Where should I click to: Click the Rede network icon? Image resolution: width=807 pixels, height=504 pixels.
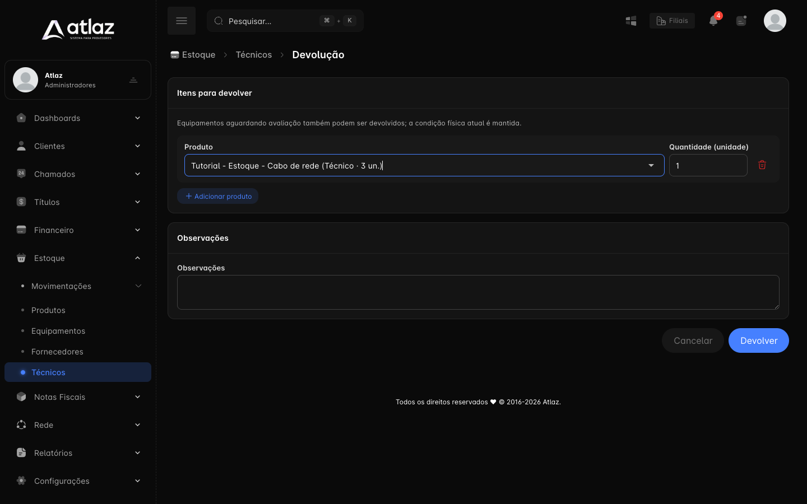[x=21, y=424]
